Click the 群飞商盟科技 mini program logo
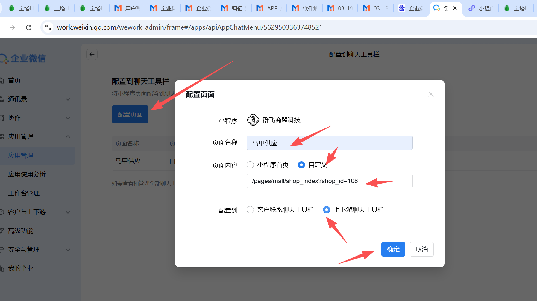537x301 pixels. pyautogui.click(x=253, y=120)
